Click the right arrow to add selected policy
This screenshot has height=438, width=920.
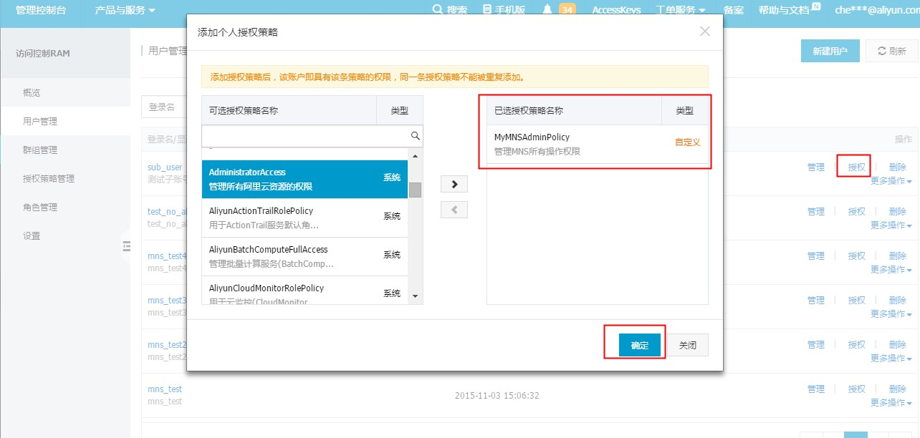coord(454,184)
